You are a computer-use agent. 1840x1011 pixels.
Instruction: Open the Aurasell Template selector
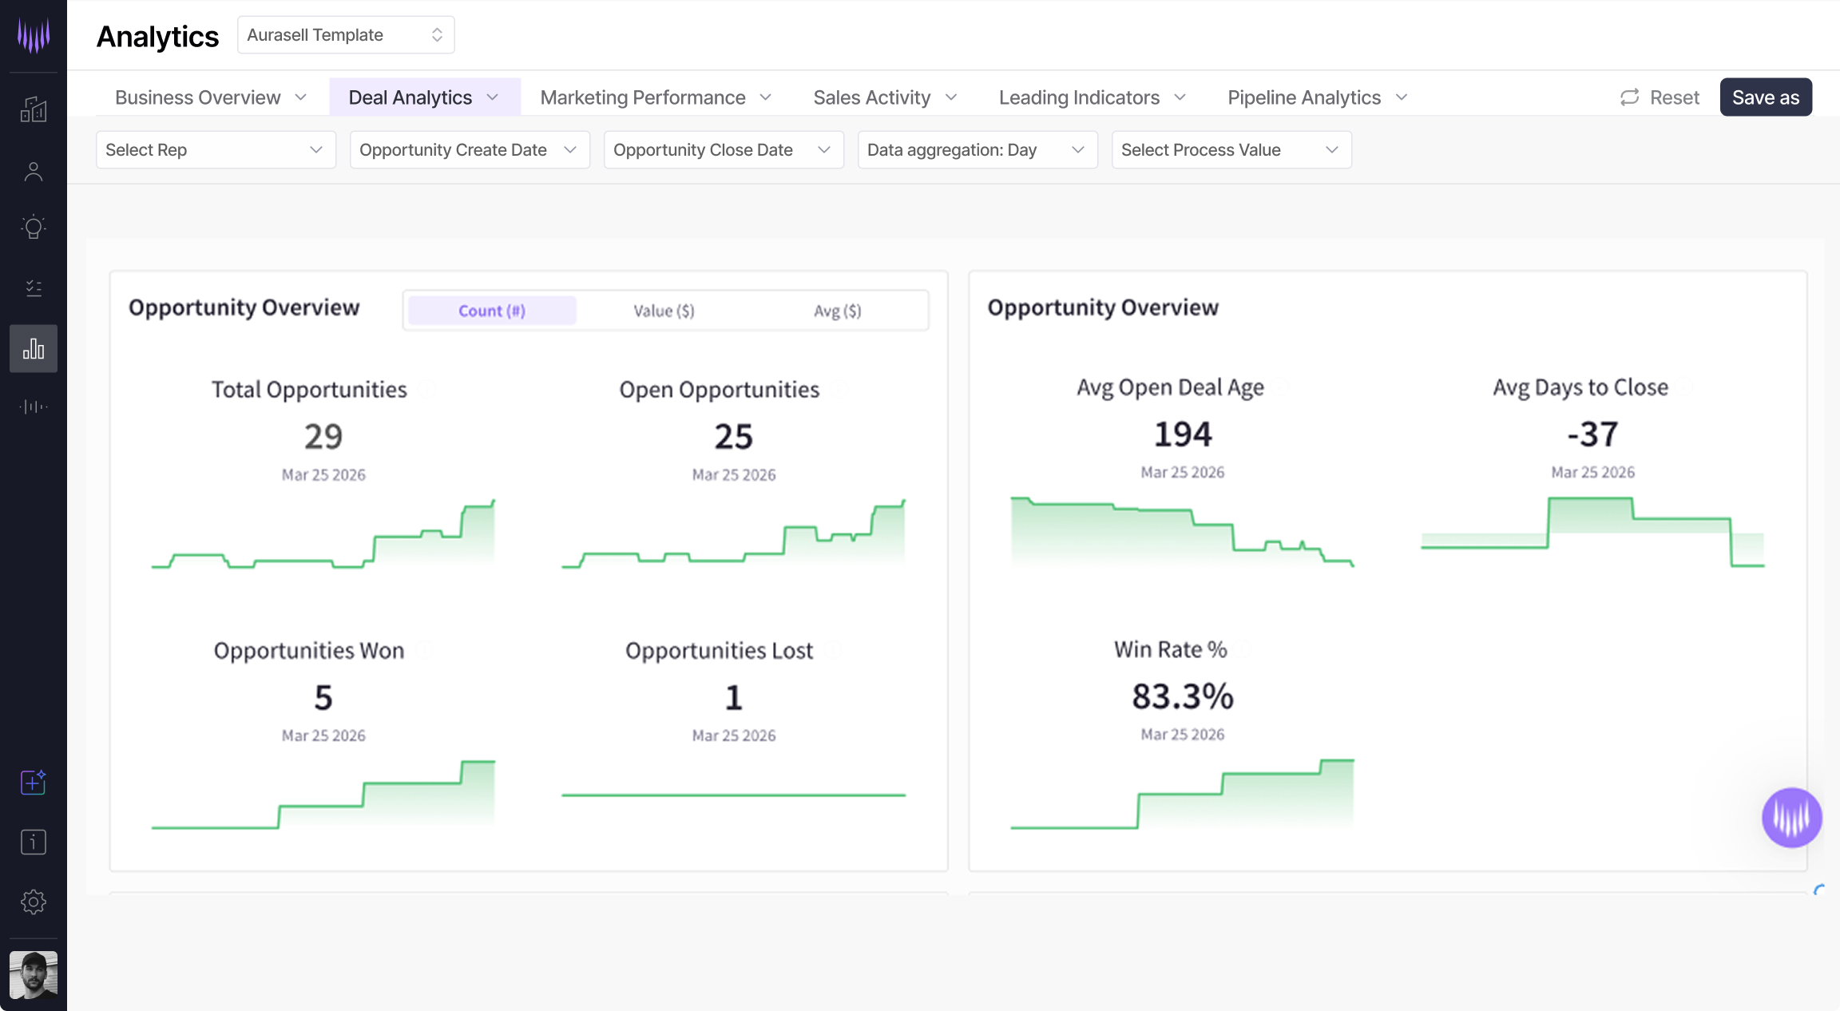point(345,35)
